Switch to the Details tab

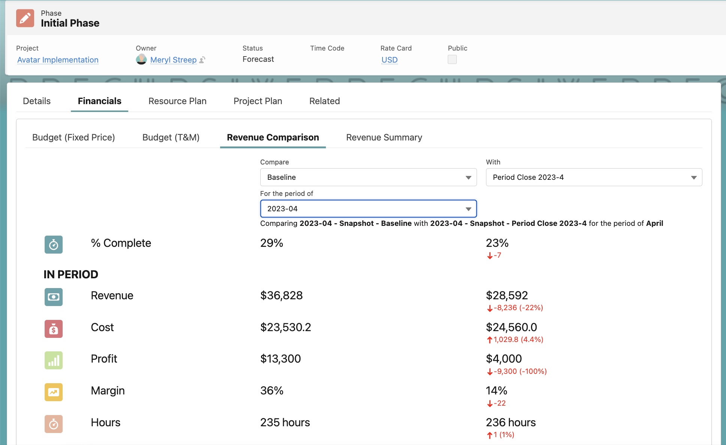point(36,101)
